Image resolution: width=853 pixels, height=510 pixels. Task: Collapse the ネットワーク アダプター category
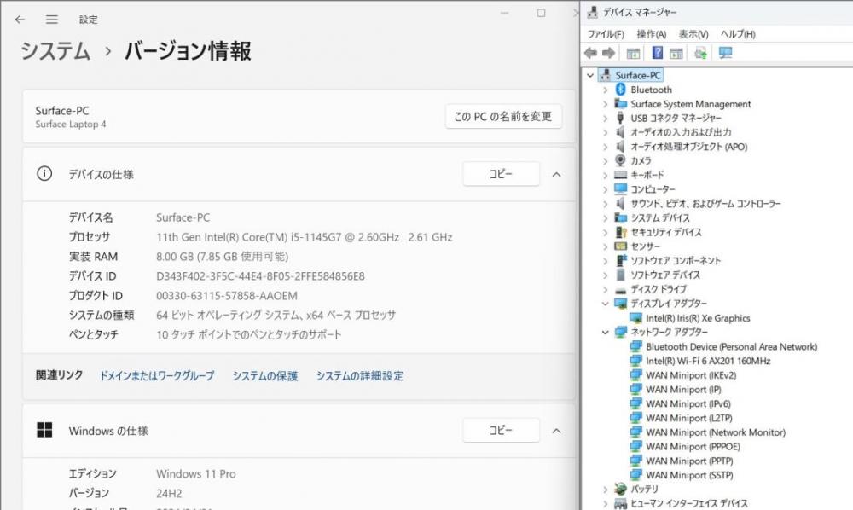tap(606, 333)
